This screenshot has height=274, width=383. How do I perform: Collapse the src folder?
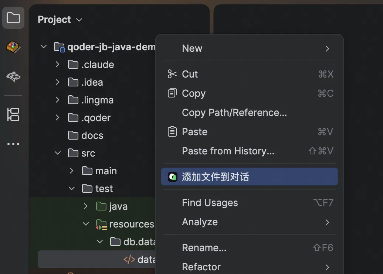(57, 153)
